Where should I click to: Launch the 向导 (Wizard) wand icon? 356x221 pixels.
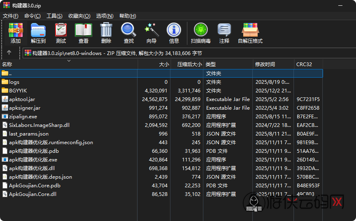pyautogui.click(x=151, y=33)
